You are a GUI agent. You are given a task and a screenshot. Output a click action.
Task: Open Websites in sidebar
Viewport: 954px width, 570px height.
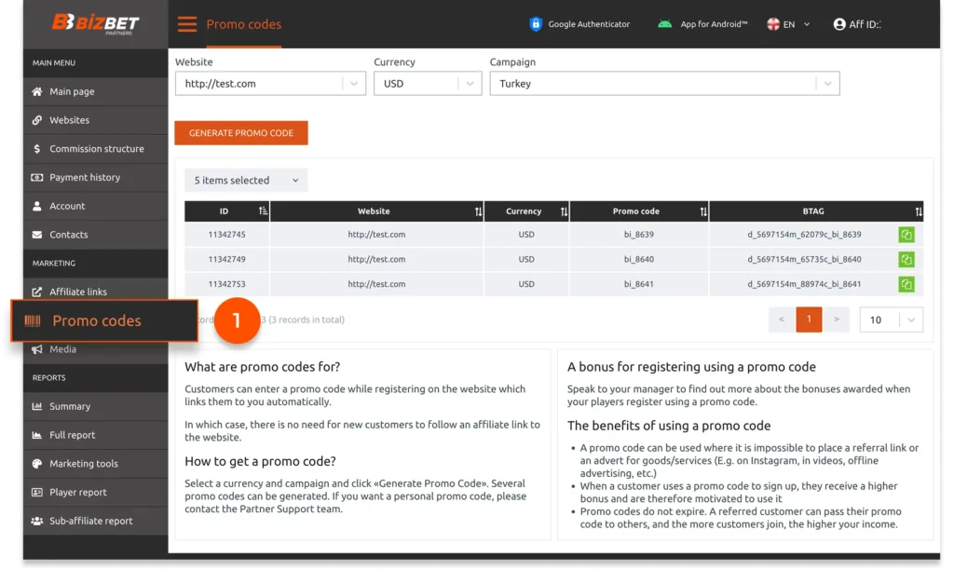(x=96, y=120)
